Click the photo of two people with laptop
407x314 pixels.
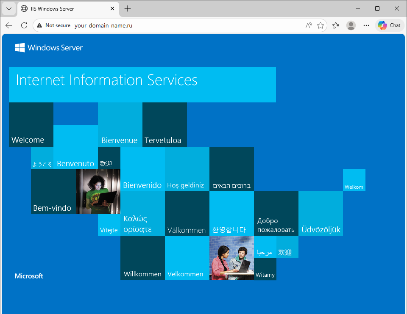[x=231, y=258]
